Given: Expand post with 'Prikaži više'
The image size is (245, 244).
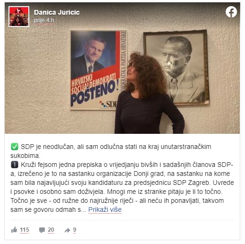Looking at the screenshot, I should click(x=105, y=209).
